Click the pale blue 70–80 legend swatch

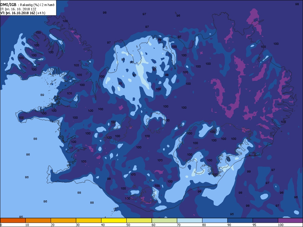(x=190, y=220)
